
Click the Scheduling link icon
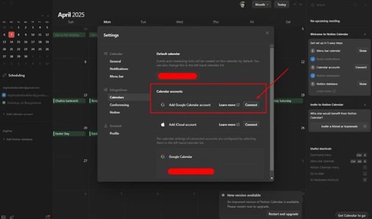point(4,76)
